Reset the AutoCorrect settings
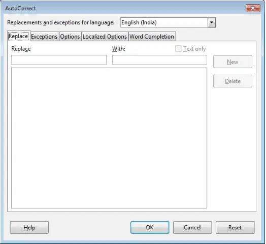 235,227
